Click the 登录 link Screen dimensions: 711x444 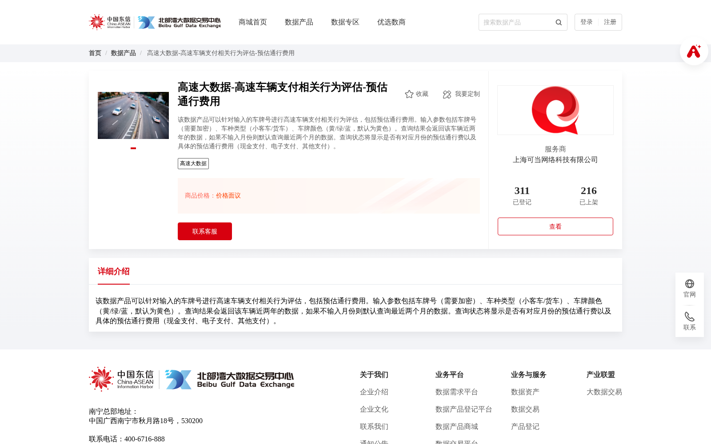click(587, 22)
